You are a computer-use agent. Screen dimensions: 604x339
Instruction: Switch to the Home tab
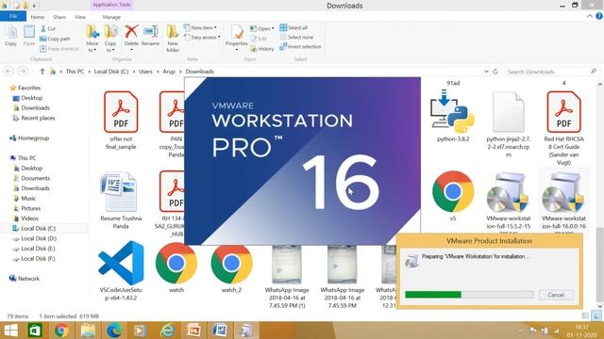point(38,17)
